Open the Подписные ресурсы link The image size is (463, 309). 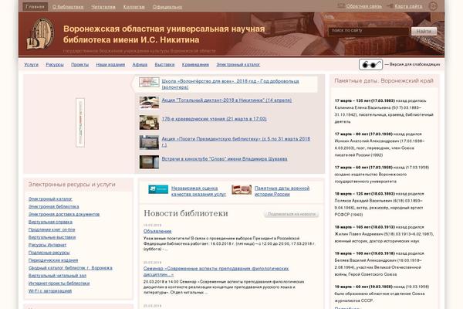[49, 253]
